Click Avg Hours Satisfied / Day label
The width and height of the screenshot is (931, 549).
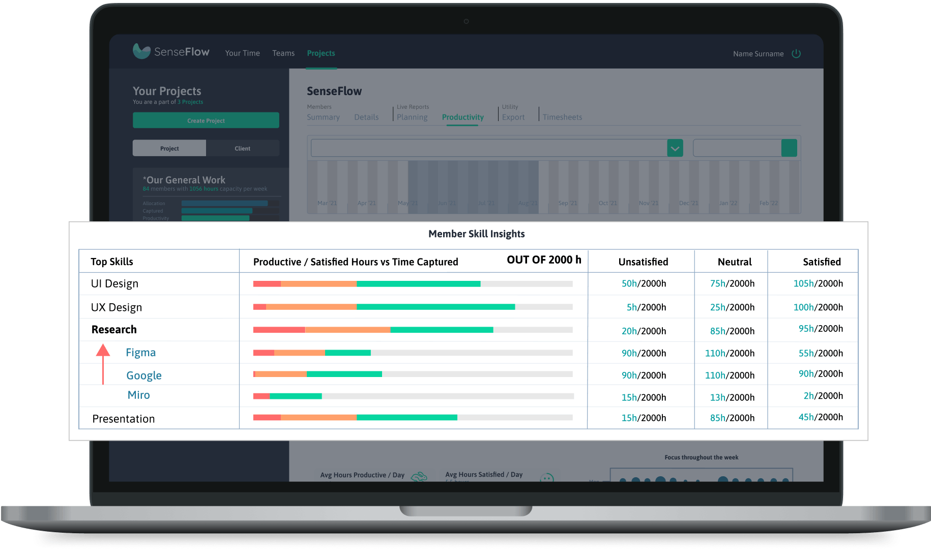click(484, 474)
